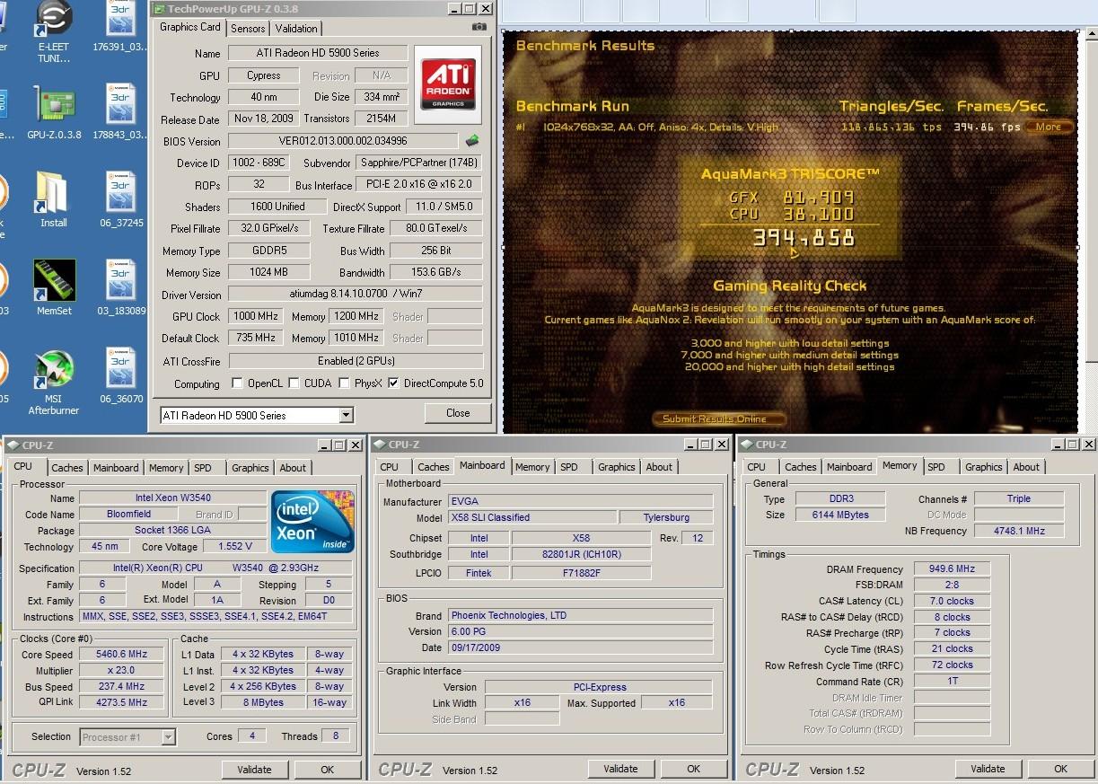The width and height of the screenshot is (1098, 784).
Task: Open About tab in the CPU window
Action: (293, 468)
